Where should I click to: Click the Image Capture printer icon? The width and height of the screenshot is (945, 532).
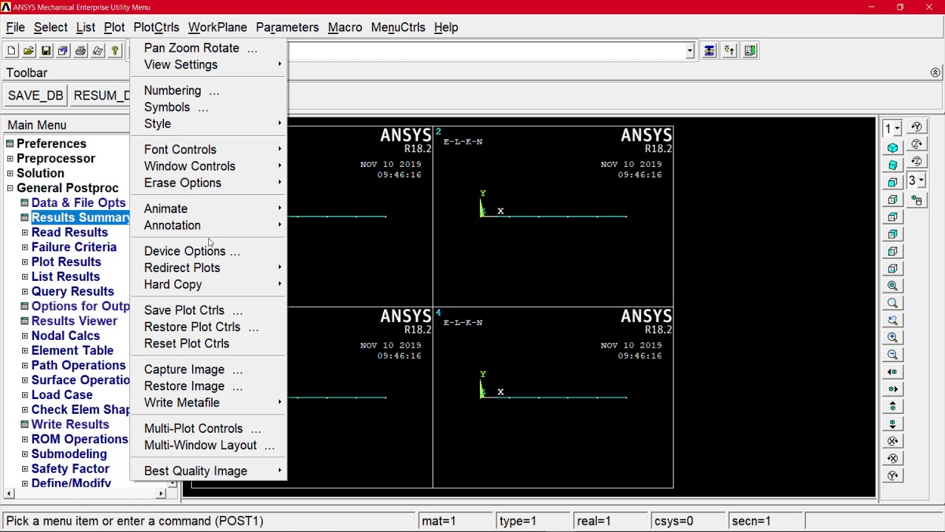[x=80, y=51]
